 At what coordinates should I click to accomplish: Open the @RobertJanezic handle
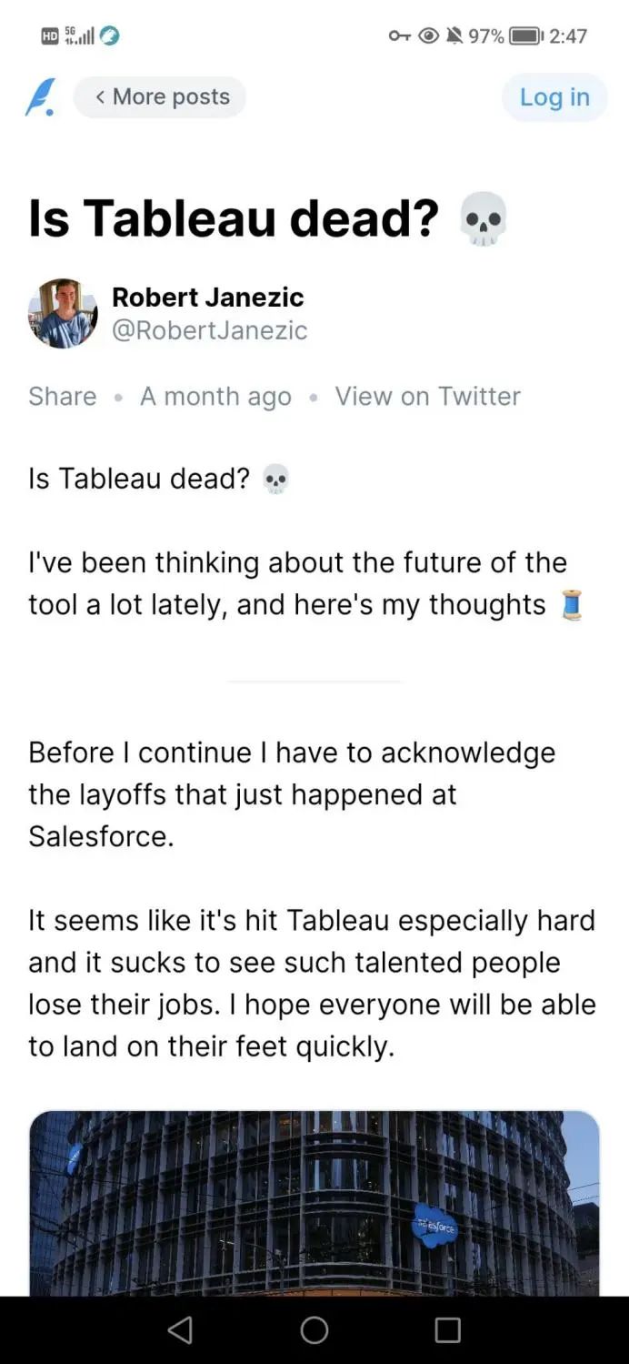point(209,329)
